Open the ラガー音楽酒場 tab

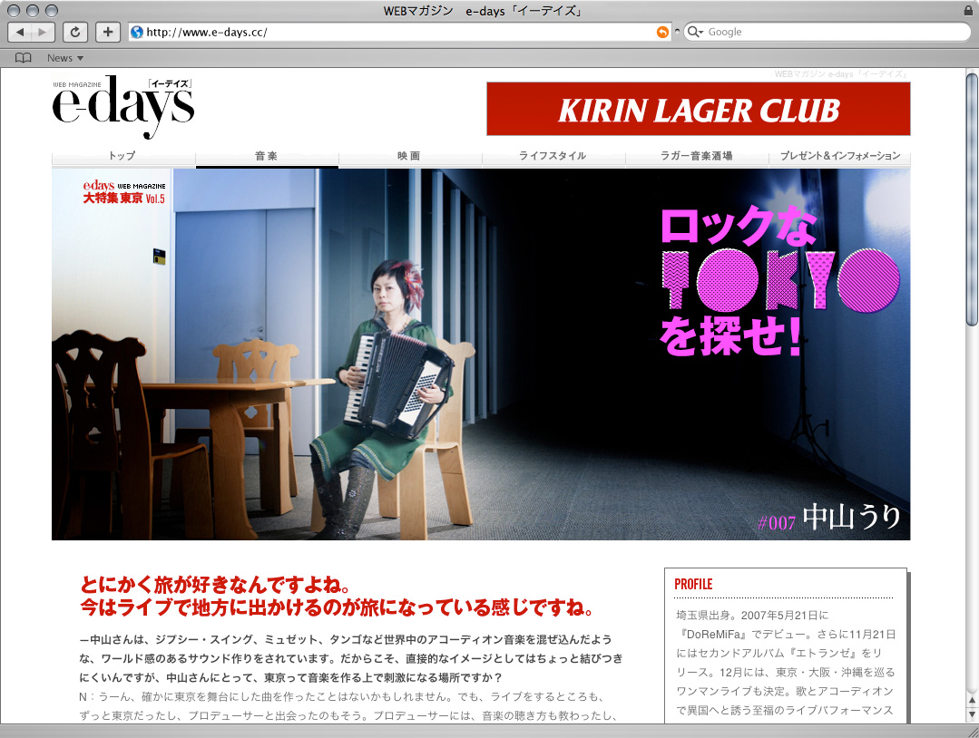tap(696, 156)
